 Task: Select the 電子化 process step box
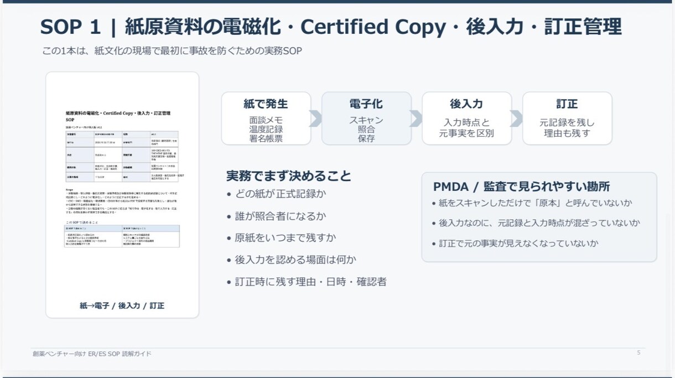click(x=366, y=118)
